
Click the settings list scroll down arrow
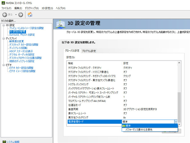click(x=179, y=124)
